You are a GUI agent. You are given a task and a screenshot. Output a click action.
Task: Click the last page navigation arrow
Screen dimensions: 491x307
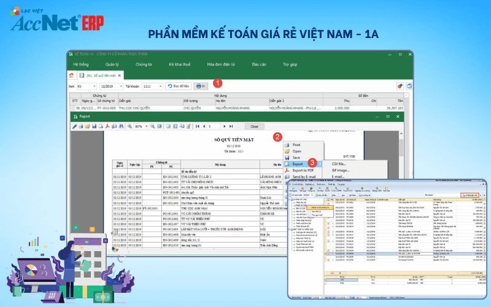231,126
